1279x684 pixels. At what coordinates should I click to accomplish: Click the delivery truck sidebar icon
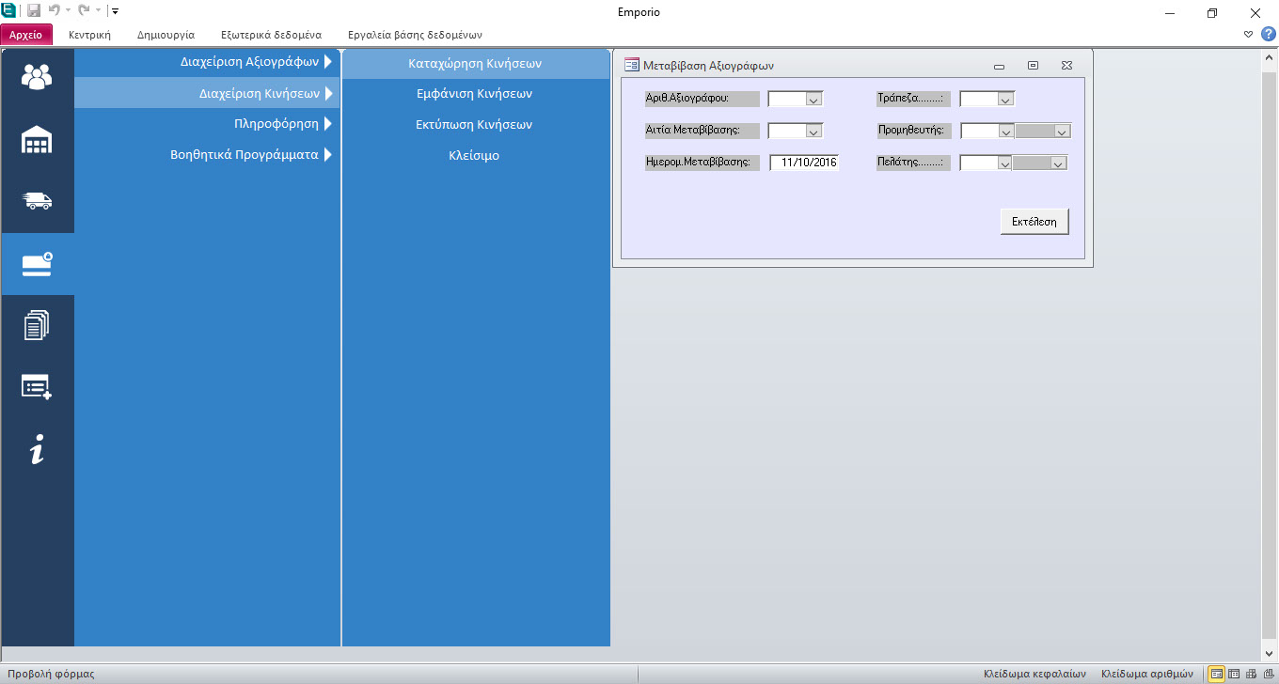click(x=37, y=201)
